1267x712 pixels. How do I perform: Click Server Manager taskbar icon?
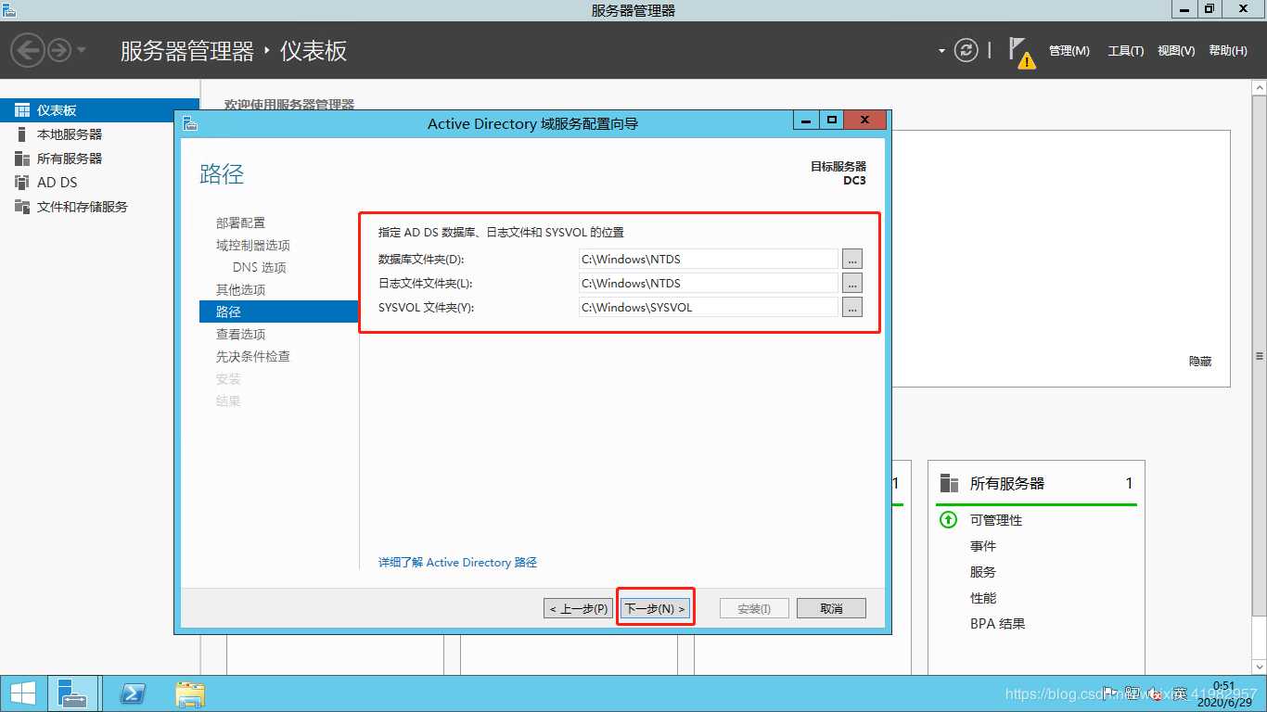[x=71, y=693]
